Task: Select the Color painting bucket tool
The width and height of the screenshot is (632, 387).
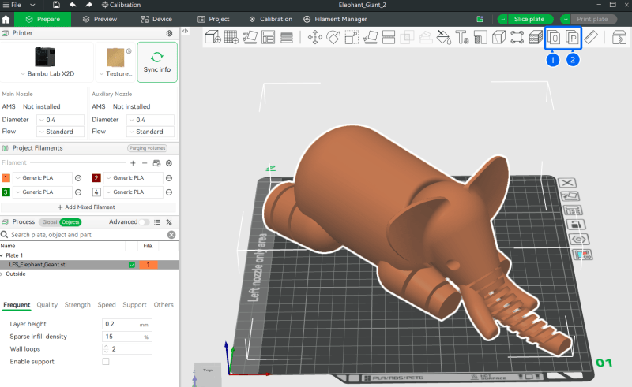Action: [x=444, y=37]
